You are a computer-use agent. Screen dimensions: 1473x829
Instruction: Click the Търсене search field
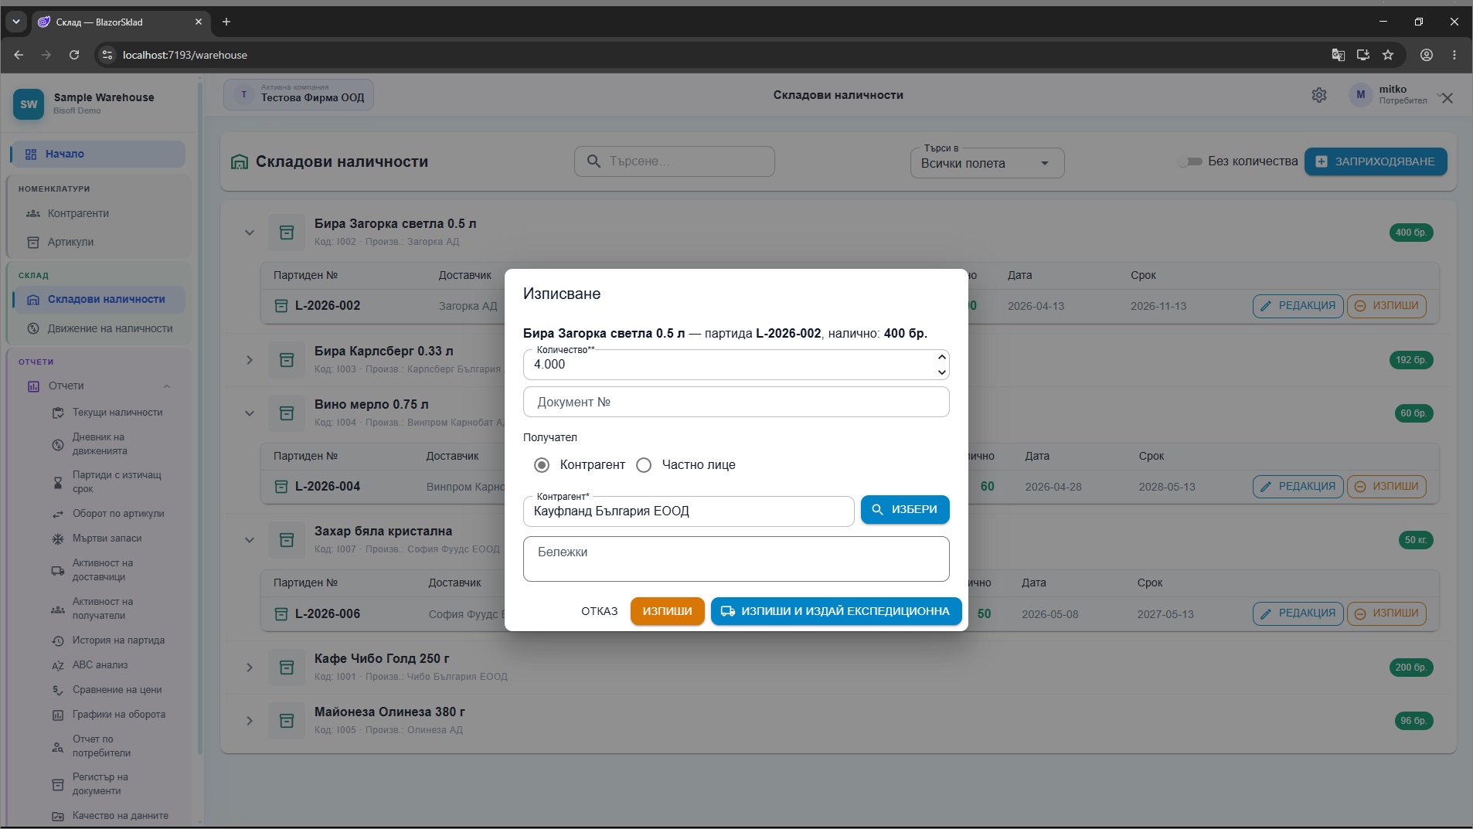(675, 161)
